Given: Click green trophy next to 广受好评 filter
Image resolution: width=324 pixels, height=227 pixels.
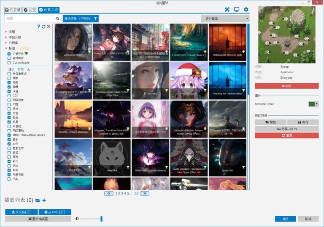Looking at the screenshot, I should click(26, 53).
